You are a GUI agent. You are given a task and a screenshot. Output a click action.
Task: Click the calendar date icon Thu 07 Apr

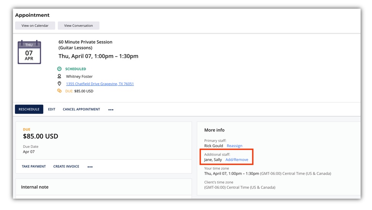point(29,52)
